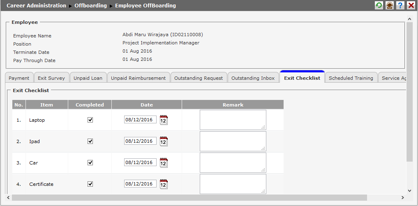Click the Terminate Date value 01 Aug 2016
This screenshot has width=418, height=206.
click(x=137, y=51)
